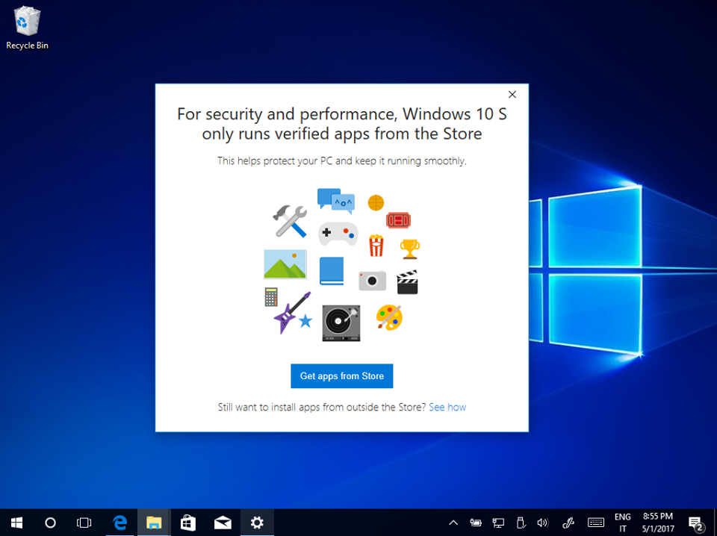Click the text "This helps protect your PC"

click(276, 161)
